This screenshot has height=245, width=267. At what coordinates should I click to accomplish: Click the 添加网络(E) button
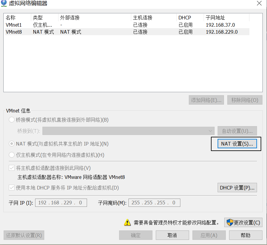pyautogui.click(x=206, y=100)
